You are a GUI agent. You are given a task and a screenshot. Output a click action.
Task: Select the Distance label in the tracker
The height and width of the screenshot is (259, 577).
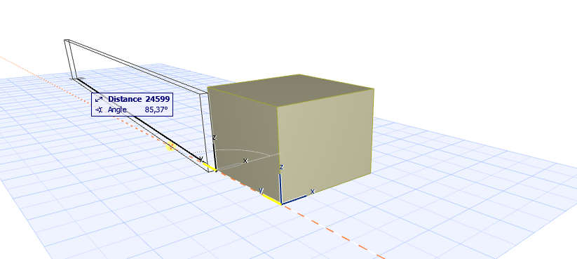pyautogui.click(x=125, y=99)
